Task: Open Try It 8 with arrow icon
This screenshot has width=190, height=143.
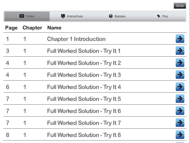Action: point(180,135)
